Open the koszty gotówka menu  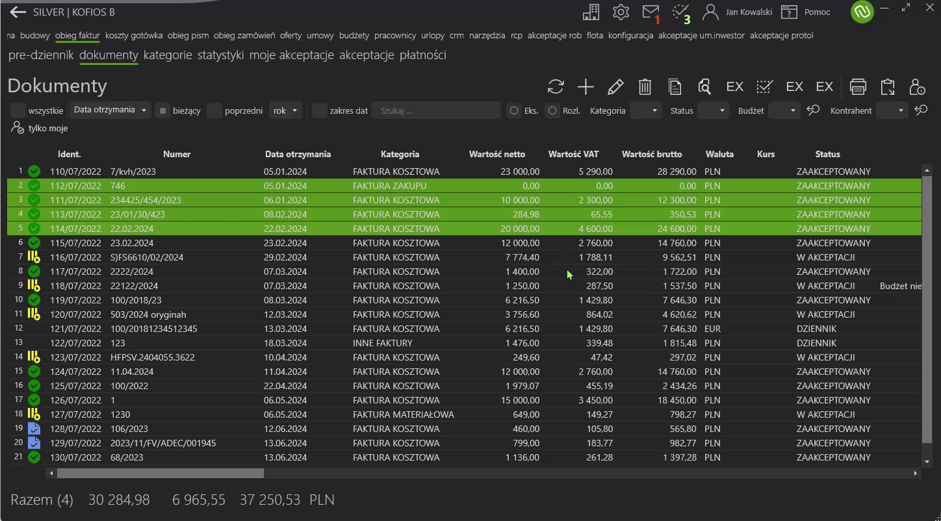click(133, 35)
